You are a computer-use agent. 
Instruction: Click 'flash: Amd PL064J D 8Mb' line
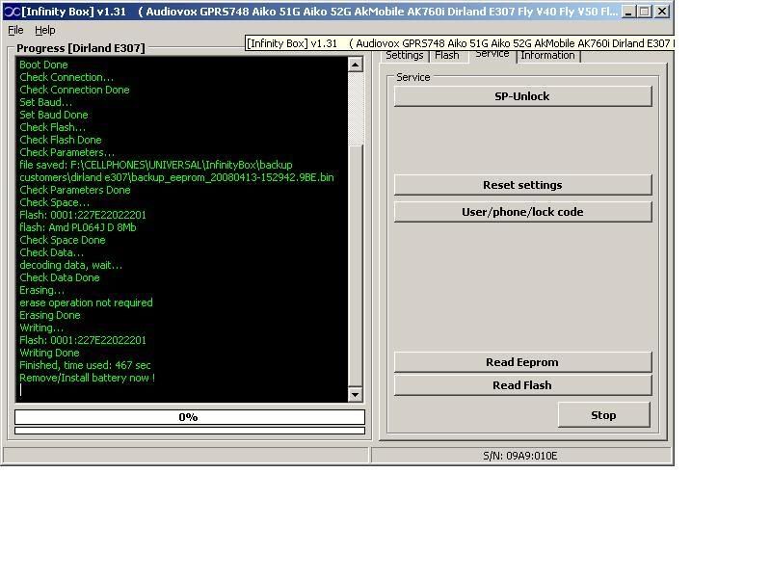tap(78, 227)
